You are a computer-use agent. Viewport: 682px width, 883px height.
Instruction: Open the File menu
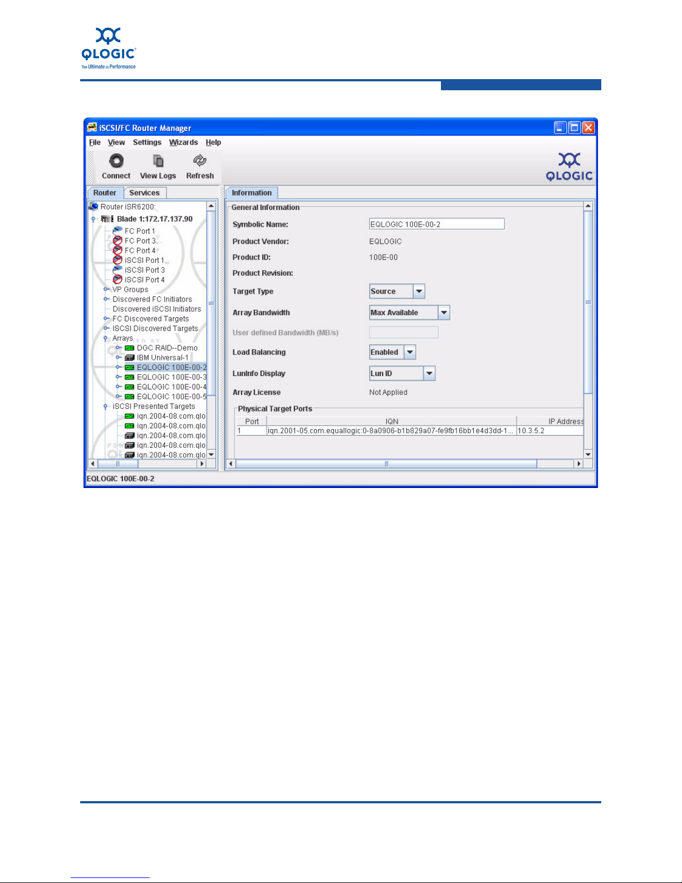point(95,143)
